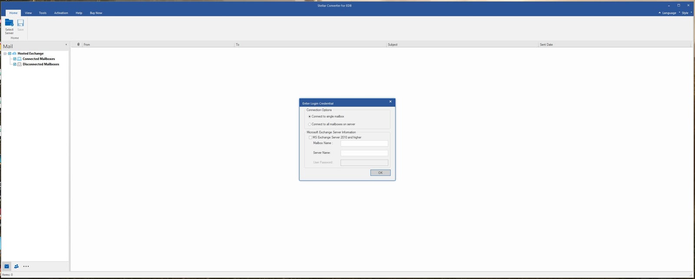Viewport: 695px width, 279px height.
Task: Open the View ribbon tab
Action: [28, 13]
